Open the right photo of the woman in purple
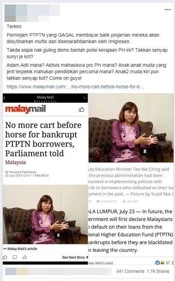Image resolution: width=175 pixels, height=281 pixels. coord(131,128)
